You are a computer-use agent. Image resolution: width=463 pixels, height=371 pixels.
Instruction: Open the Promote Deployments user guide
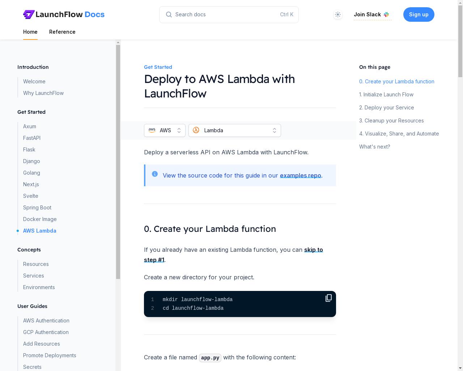[50, 355]
